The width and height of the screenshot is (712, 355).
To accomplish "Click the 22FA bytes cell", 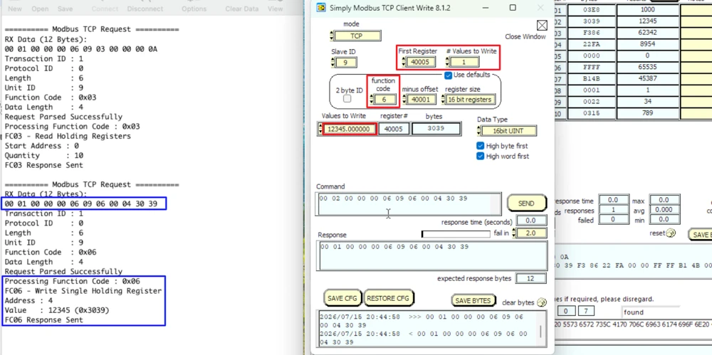I will click(592, 44).
